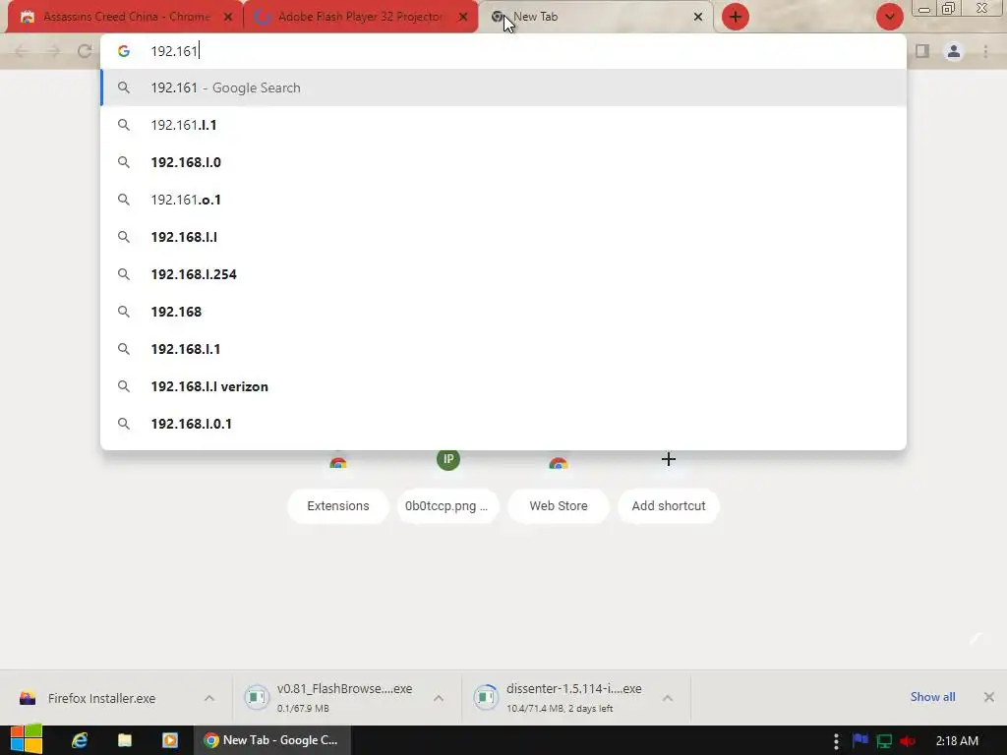Choose suggestion 192.168.l.0.1
Screen dimensions: 1007x755
click(x=503, y=424)
